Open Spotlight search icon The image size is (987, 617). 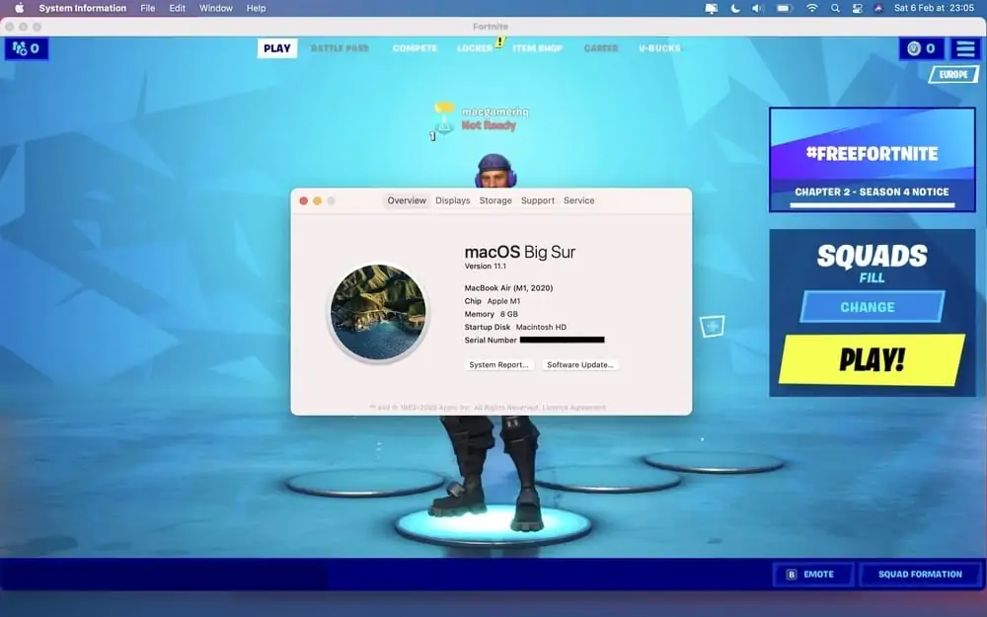pyautogui.click(x=835, y=8)
